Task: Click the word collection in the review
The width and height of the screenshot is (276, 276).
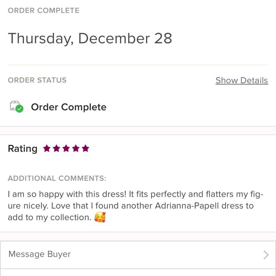Action: (70, 217)
